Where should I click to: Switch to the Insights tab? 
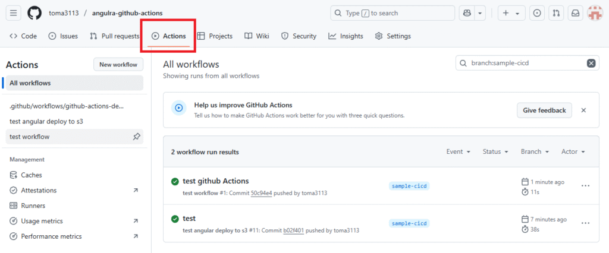(346, 36)
